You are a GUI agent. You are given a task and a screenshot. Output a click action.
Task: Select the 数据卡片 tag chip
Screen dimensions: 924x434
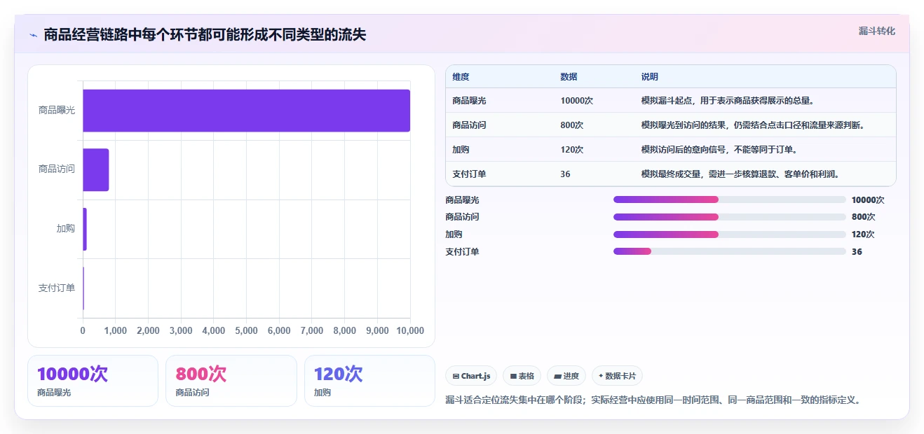pyautogui.click(x=617, y=376)
